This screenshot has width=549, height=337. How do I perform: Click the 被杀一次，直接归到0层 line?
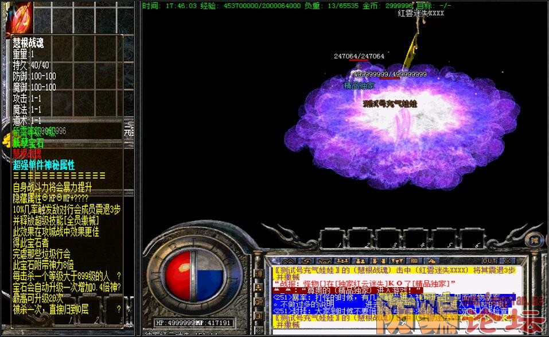point(50,309)
